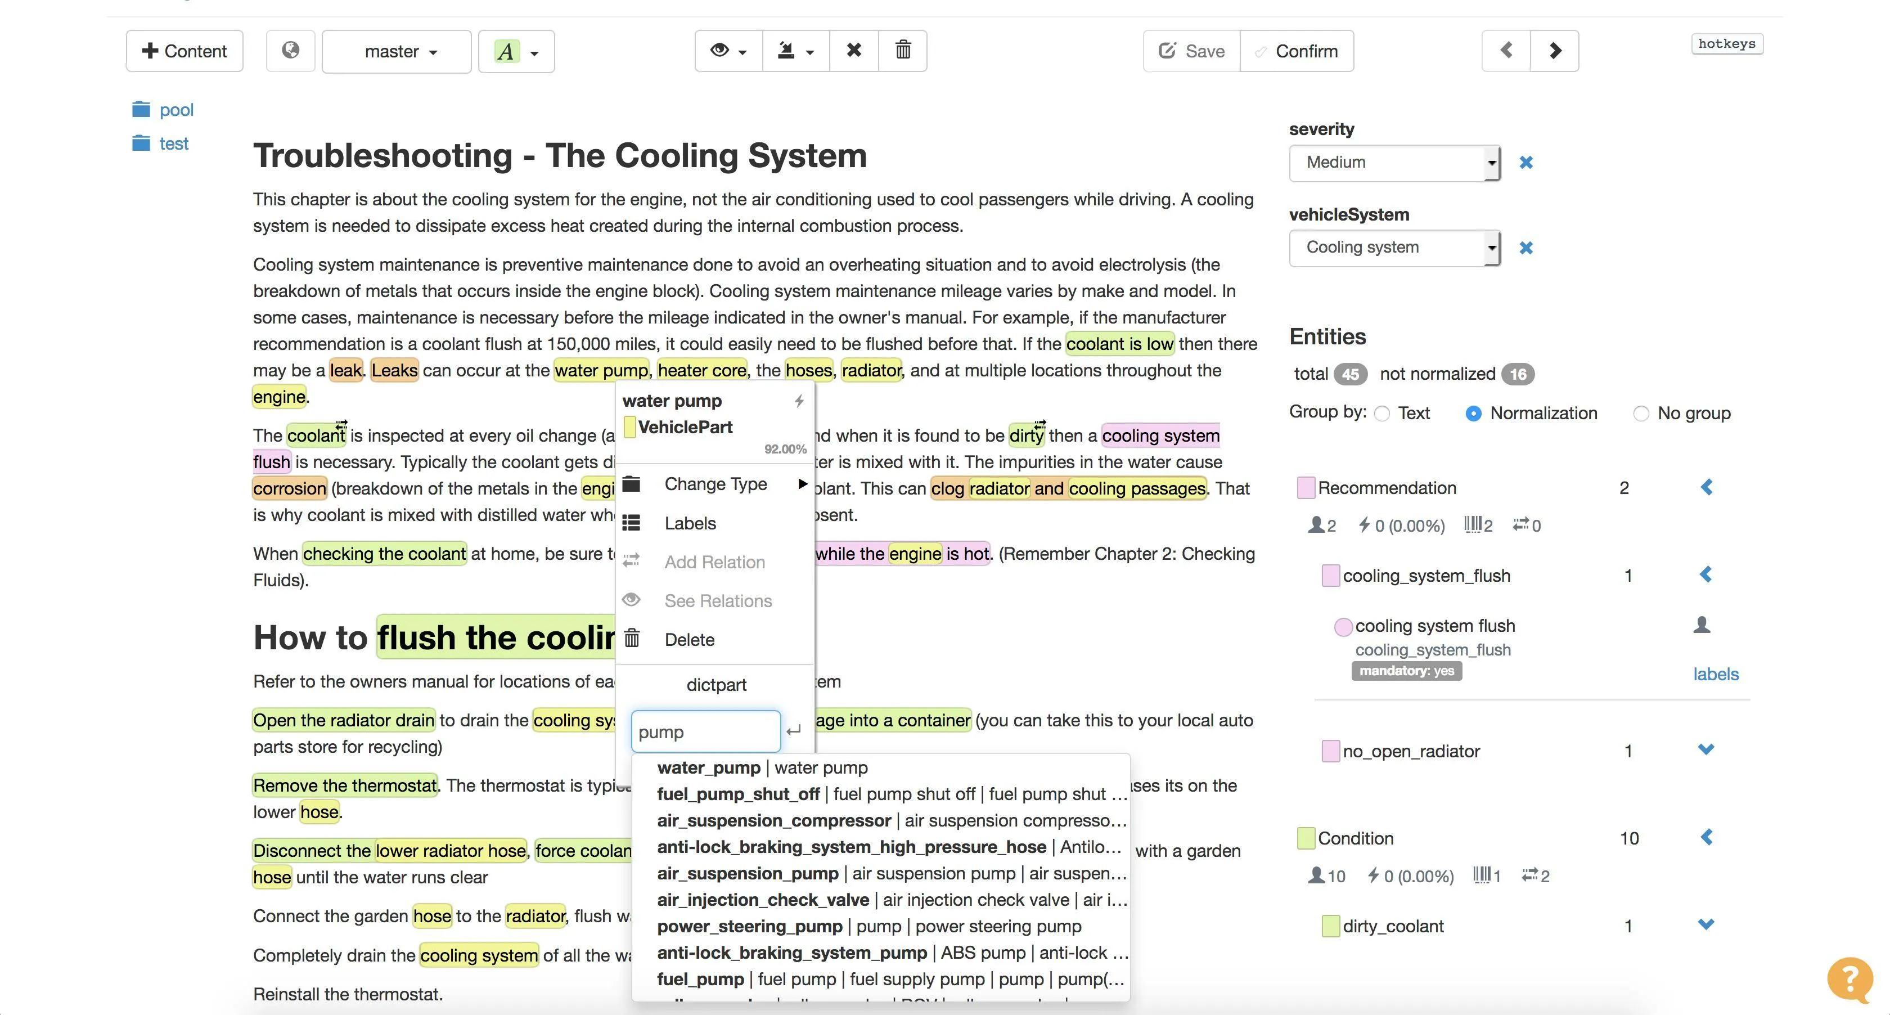Image resolution: width=1890 pixels, height=1015 pixels.
Task: Select Group by Text radio button
Action: coord(1382,414)
